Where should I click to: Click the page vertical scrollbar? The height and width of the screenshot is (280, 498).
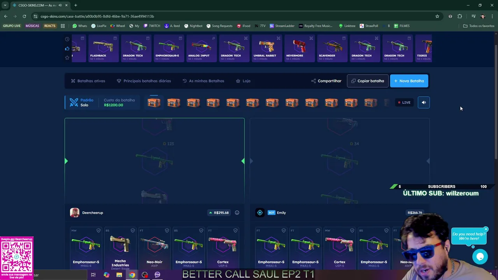tap(496, 101)
